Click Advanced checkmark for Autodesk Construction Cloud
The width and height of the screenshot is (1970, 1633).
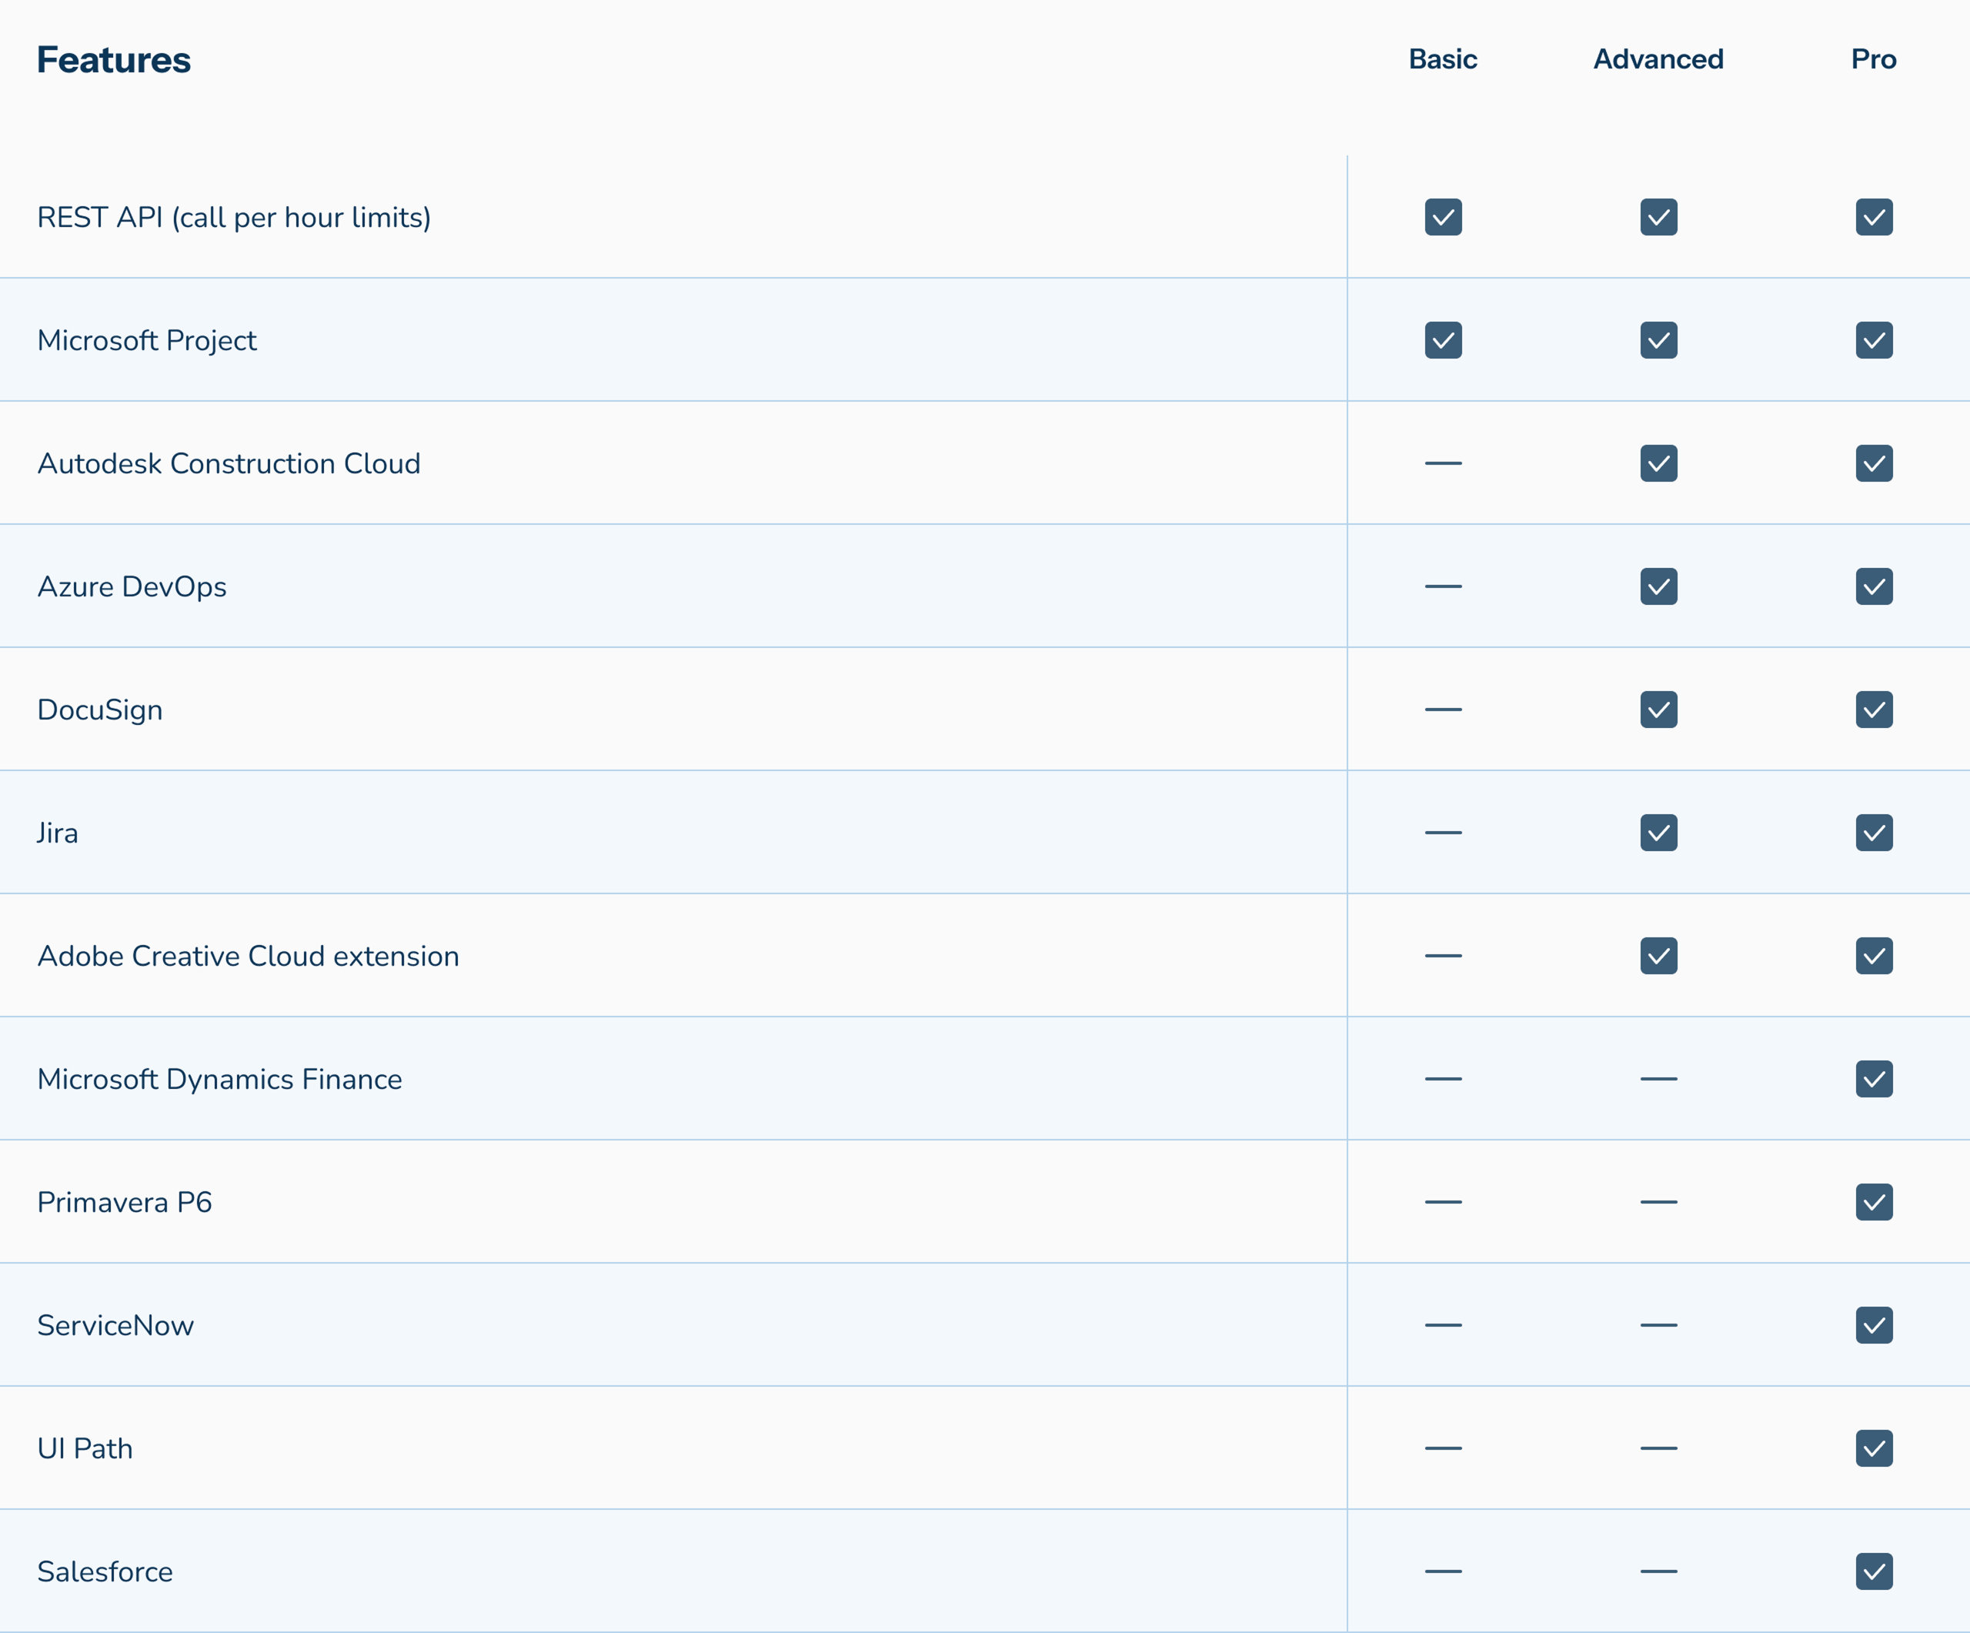tap(1658, 463)
